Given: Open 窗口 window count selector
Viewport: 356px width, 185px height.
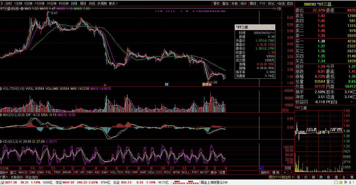Looking at the screenshot, I should click(13, 173).
